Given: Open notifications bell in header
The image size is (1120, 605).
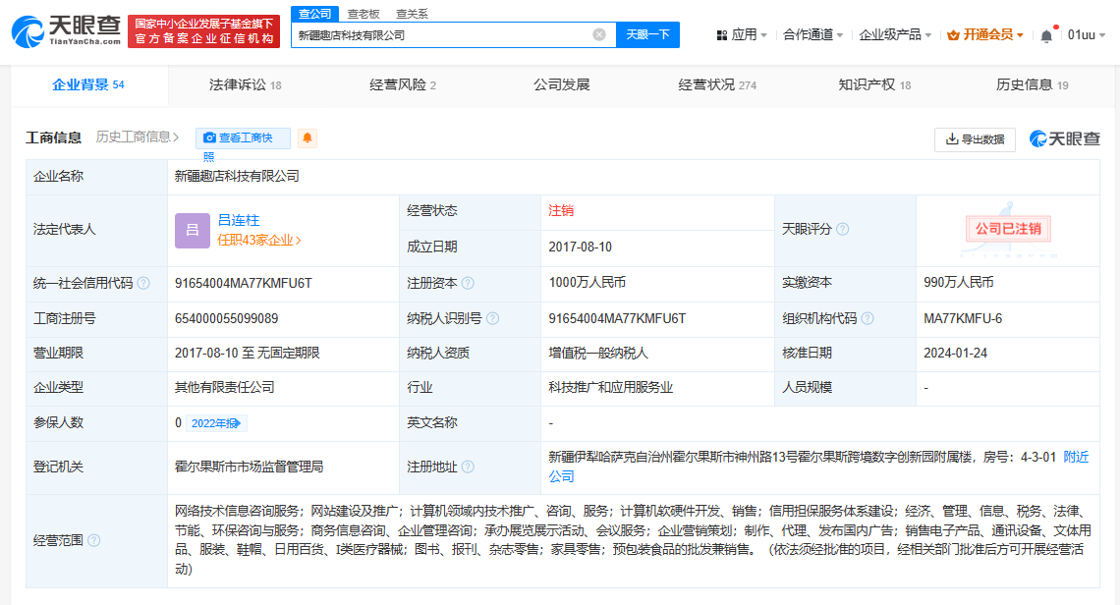Looking at the screenshot, I should coord(1046,35).
